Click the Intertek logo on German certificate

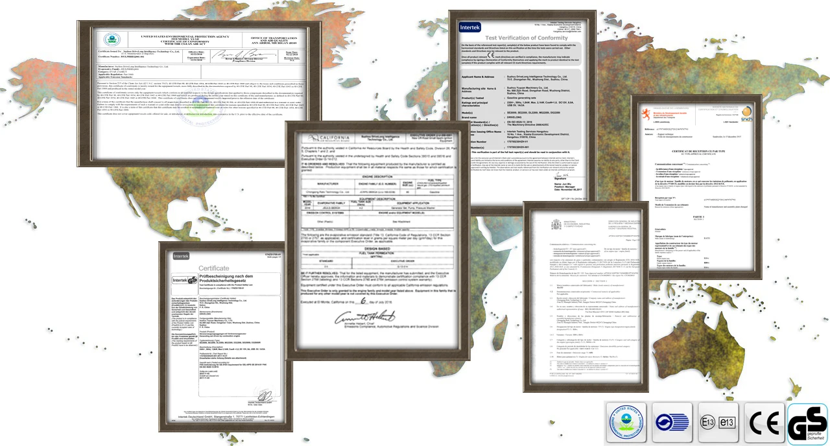pyautogui.click(x=181, y=256)
